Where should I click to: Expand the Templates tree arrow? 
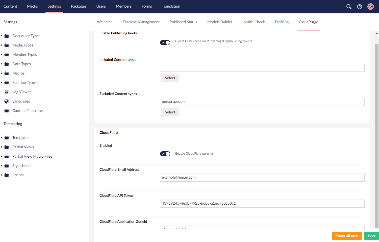pyautogui.click(x=2, y=138)
